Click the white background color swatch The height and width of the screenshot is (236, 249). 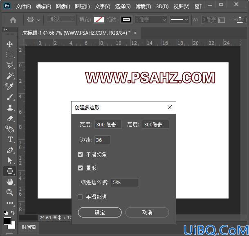13,226
